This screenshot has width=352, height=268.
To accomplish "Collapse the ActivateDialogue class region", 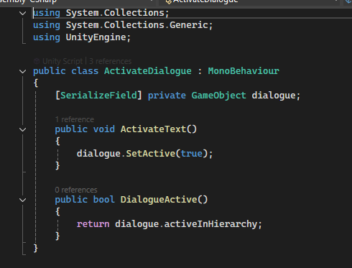I will coord(23,71).
